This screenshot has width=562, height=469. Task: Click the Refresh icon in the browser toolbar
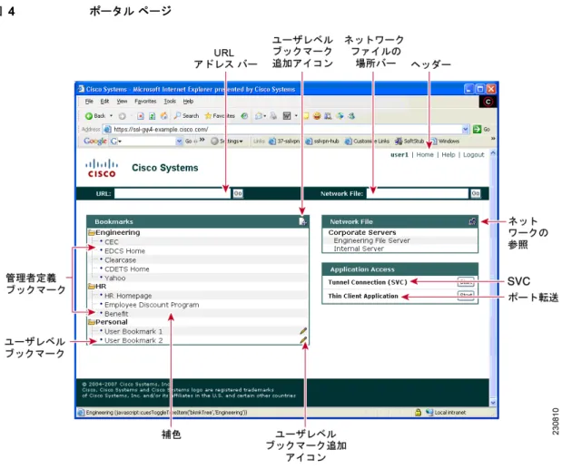pos(152,116)
